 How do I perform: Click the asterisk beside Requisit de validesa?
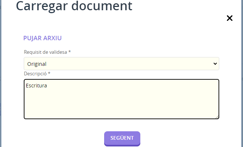pos(69,52)
